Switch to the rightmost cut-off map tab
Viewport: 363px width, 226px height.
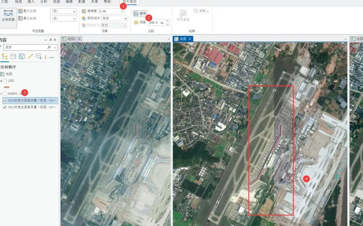click(356, 39)
